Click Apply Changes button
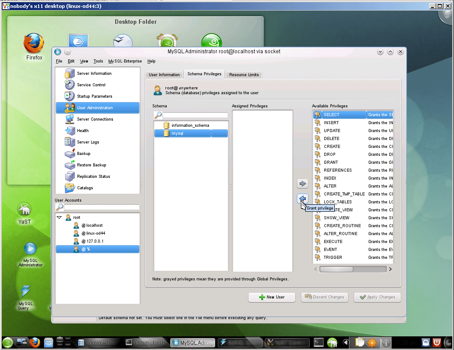Screen dimensions: 454x350 (x=377, y=297)
